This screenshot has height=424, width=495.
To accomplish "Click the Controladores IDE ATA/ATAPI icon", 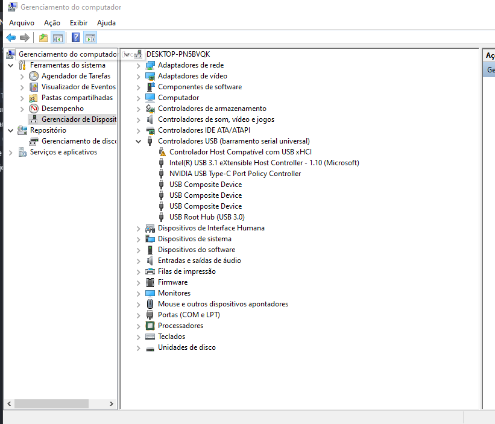I will [150, 130].
